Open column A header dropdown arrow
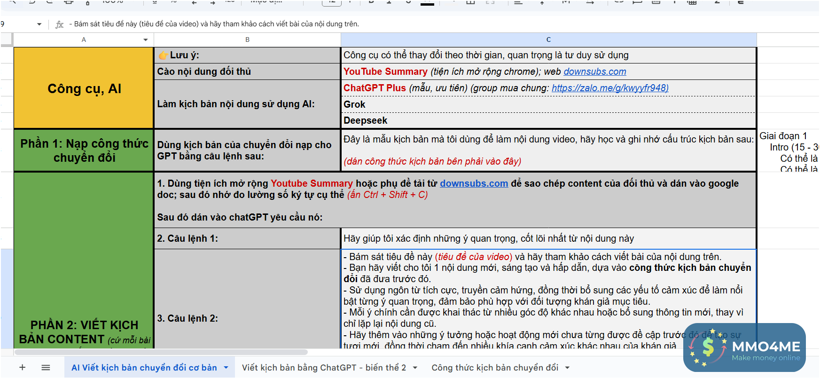 146,40
